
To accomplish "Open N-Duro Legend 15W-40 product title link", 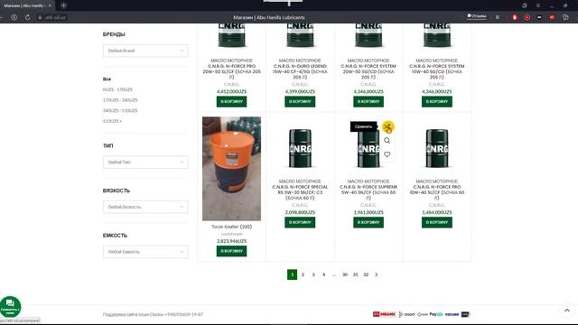I will coord(300,69).
